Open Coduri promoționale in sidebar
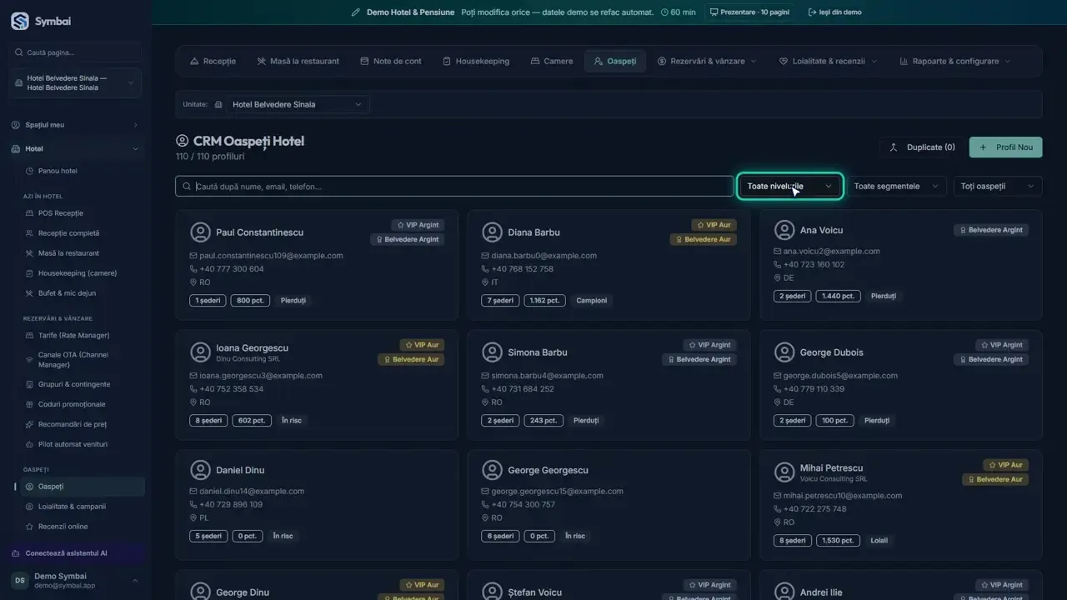Screen dimensions: 1067x600 tap(72, 404)
